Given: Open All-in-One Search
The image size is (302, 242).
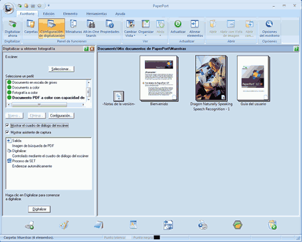Looking at the screenshot, I should click(x=91, y=28).
